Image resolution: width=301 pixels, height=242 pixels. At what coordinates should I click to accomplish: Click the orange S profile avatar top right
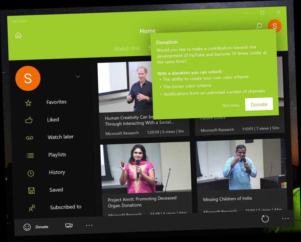275,26
